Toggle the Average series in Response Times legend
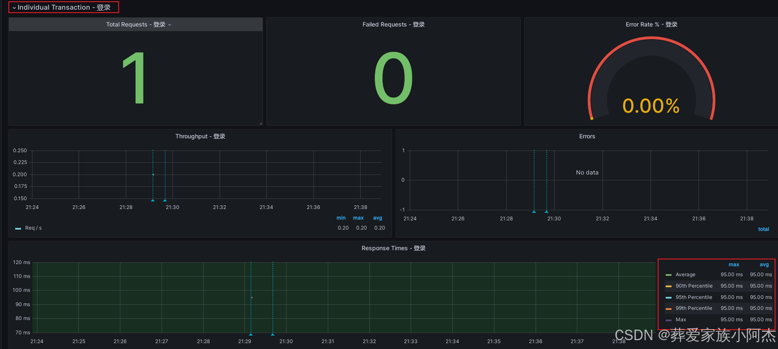Image resolution: width=778 pixels, height=349 pixels. (685, 275)
